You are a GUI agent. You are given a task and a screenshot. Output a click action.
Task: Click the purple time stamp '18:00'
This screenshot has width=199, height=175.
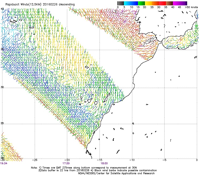(x=104, y=163)
